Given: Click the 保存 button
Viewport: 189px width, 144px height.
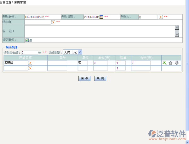Looking at the screenshot, I should (84, 78).
